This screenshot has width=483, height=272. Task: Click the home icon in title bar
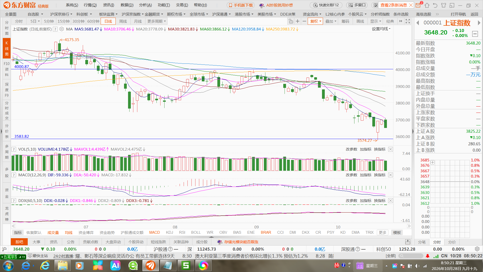[427, 5]
